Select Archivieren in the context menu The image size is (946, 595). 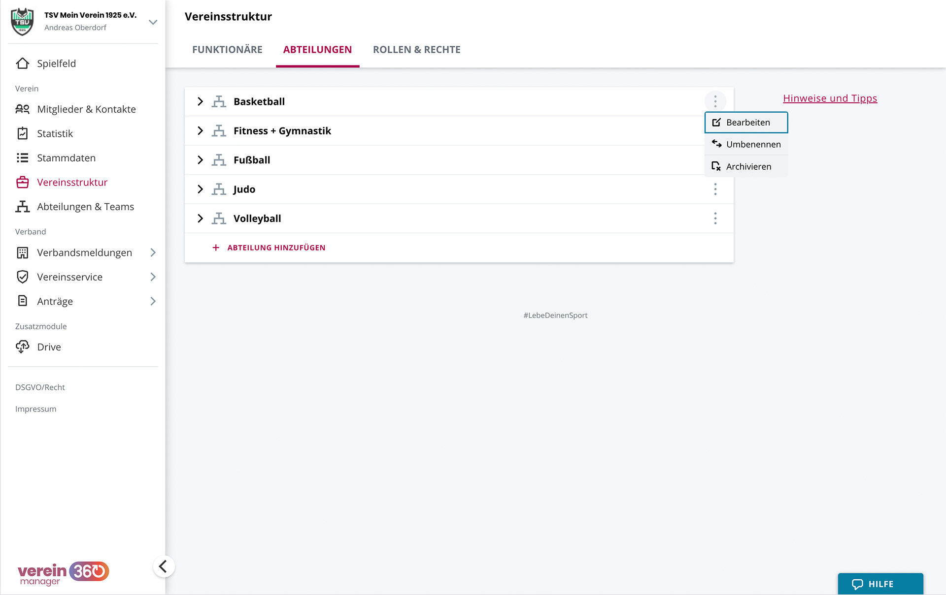pos(746,166)
